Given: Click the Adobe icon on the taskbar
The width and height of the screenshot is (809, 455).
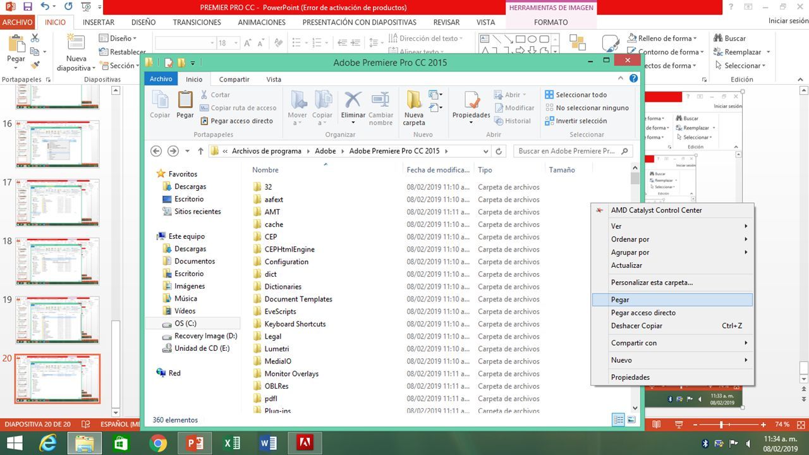Looking at the screenshot, I should click(305, 443).
